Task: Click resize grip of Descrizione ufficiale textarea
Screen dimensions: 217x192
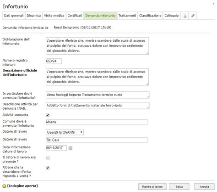Action: [x=147, y=84]
